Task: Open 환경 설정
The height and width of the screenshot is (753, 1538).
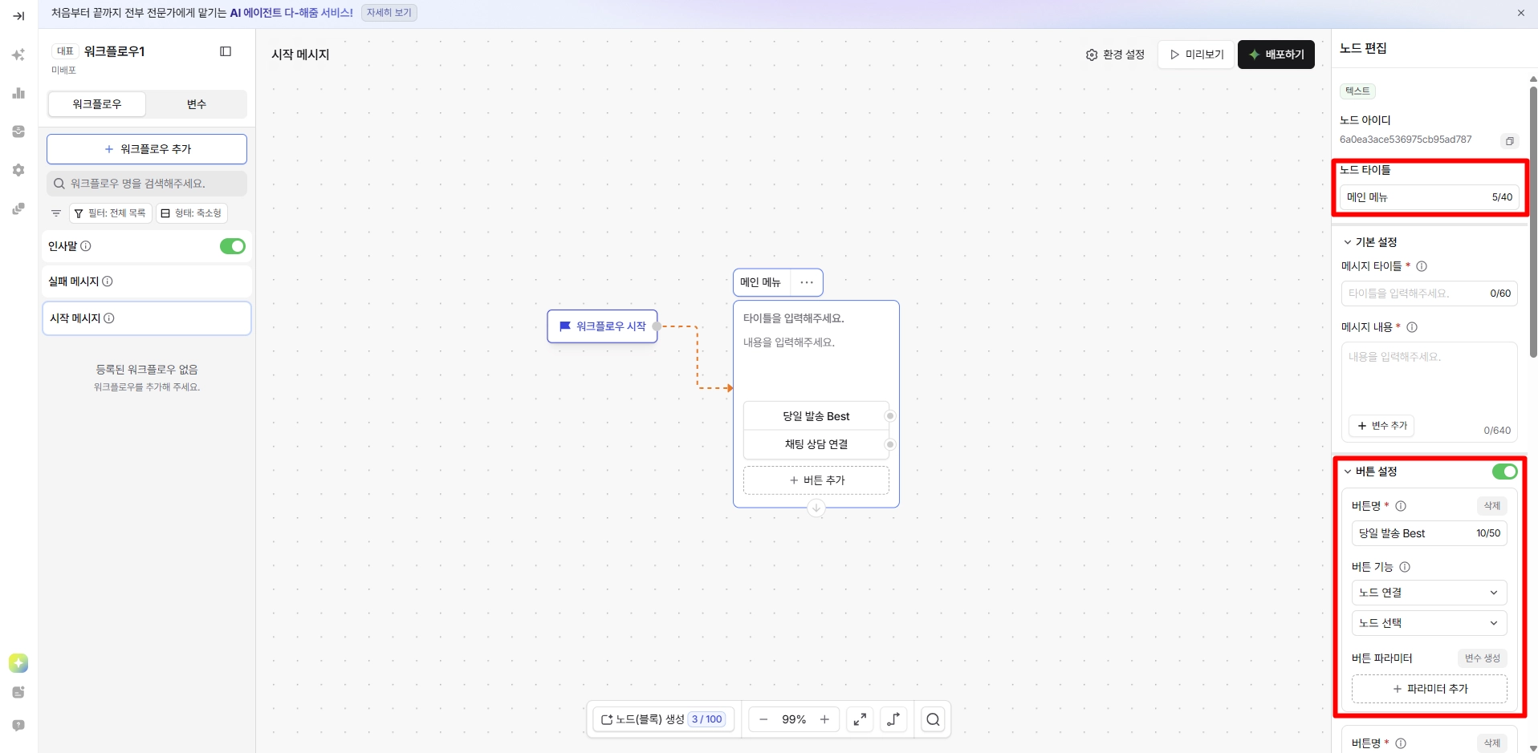Action: pyautogui.click(x=1116, y=55)
